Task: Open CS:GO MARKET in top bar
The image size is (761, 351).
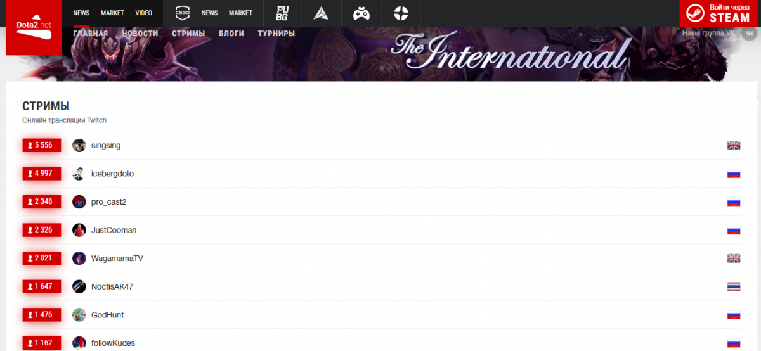Action: (x=240, y=13)
